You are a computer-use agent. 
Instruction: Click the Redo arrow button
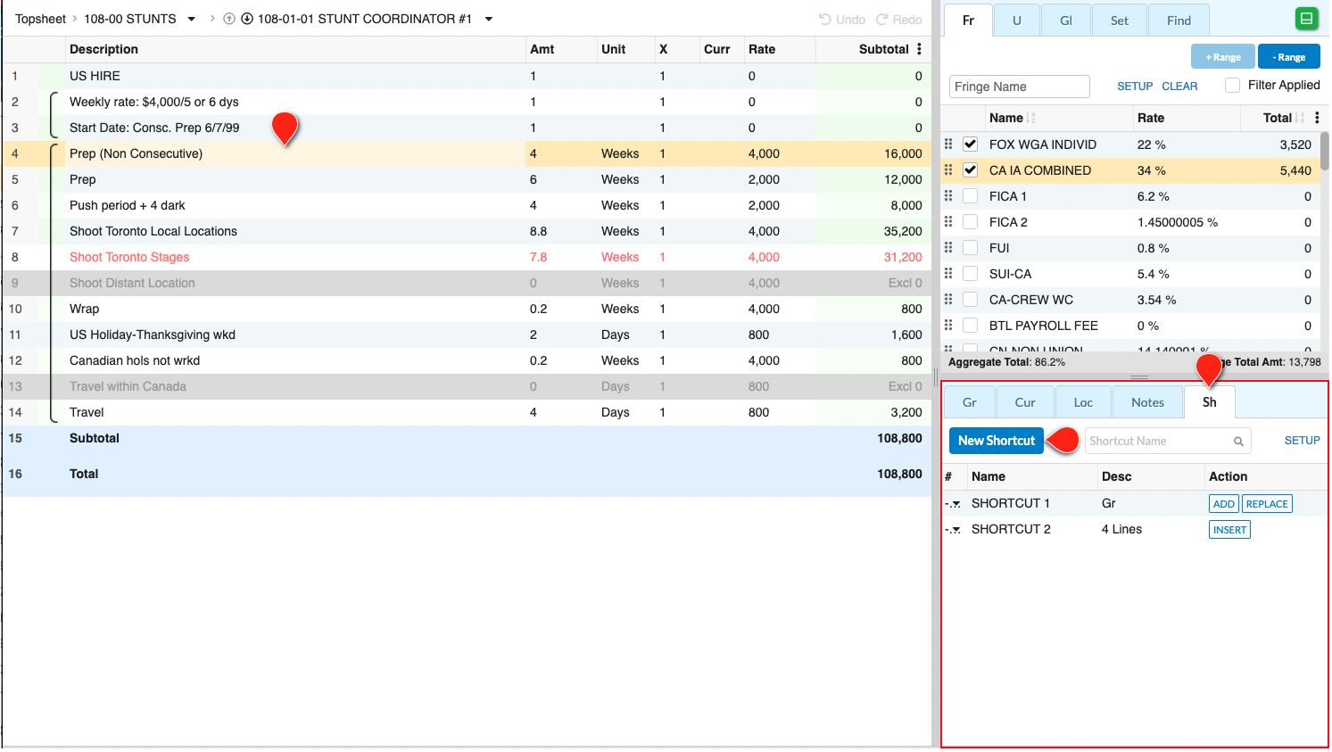click(x=899, y=19)
